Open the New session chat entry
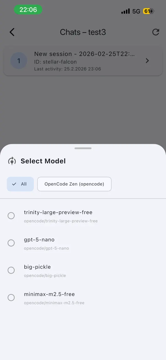 (x=83, y=60)
